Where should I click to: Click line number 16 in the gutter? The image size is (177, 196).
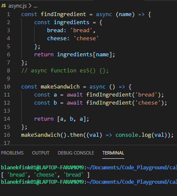click(7, 135)
